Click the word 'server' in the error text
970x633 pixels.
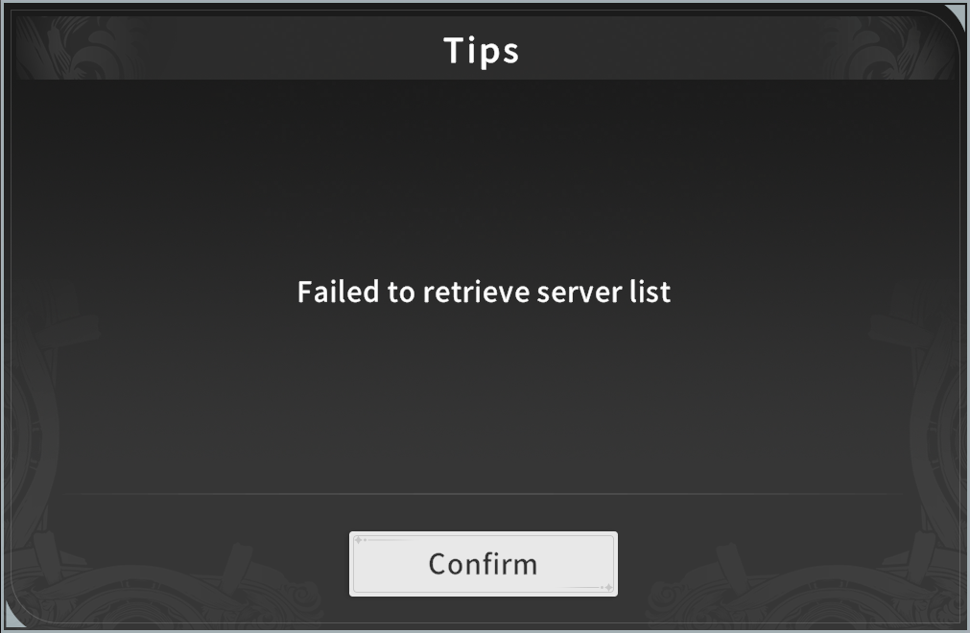[x=580, y=293]
